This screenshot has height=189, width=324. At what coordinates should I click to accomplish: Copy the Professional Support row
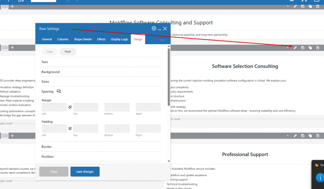coord(303,136)
